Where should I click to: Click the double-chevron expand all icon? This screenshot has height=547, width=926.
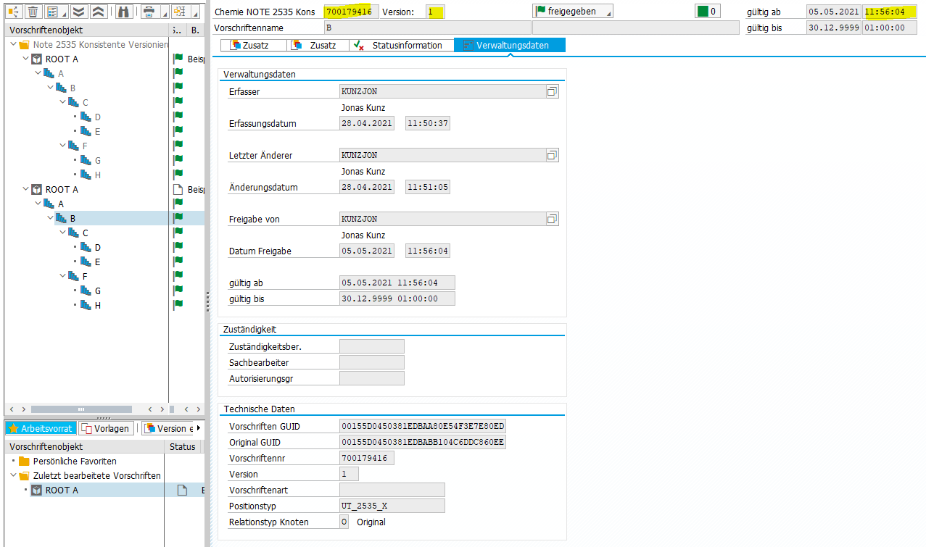(x=80, y=12)
